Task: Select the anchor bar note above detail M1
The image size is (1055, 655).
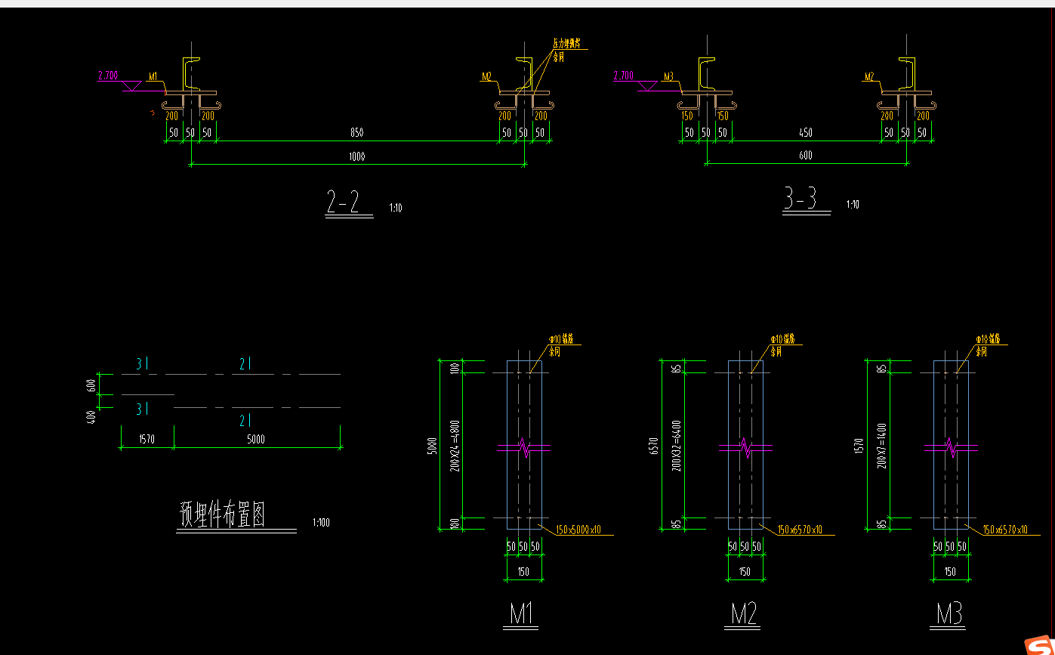Action: tap(562, 345)
